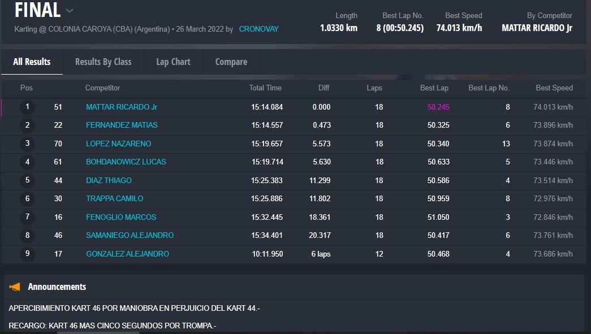Click the purple best lap time 50.245
This screenshot has width=591, height=334.
pos(438,107)
